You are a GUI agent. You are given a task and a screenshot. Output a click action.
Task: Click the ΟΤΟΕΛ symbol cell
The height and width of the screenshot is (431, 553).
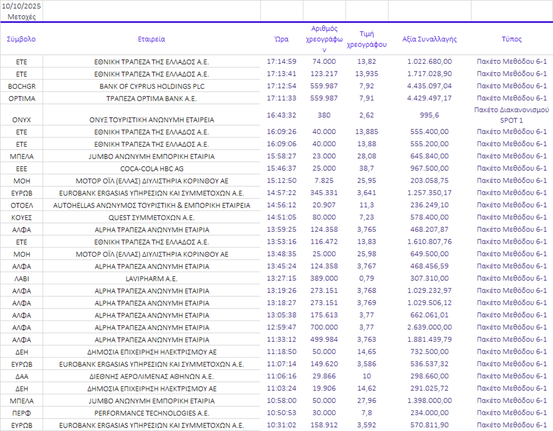pos(21,205)
